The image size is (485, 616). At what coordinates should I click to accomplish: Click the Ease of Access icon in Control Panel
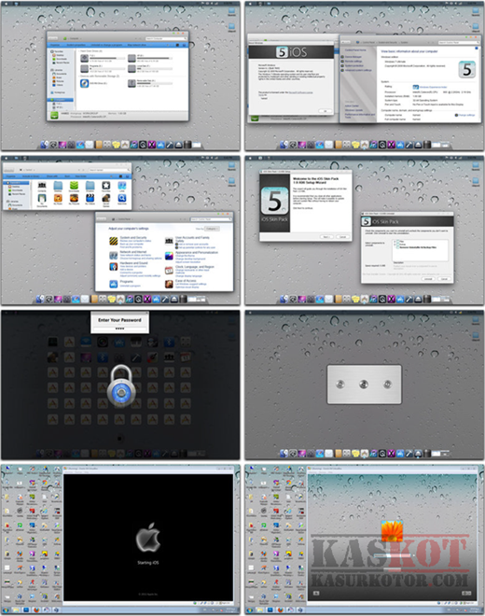(x=169, y=284)
